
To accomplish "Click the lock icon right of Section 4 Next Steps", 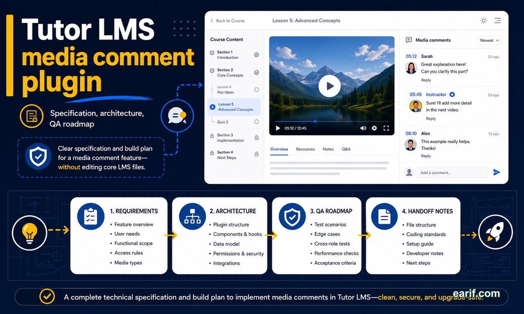I will tap(257, 154).
